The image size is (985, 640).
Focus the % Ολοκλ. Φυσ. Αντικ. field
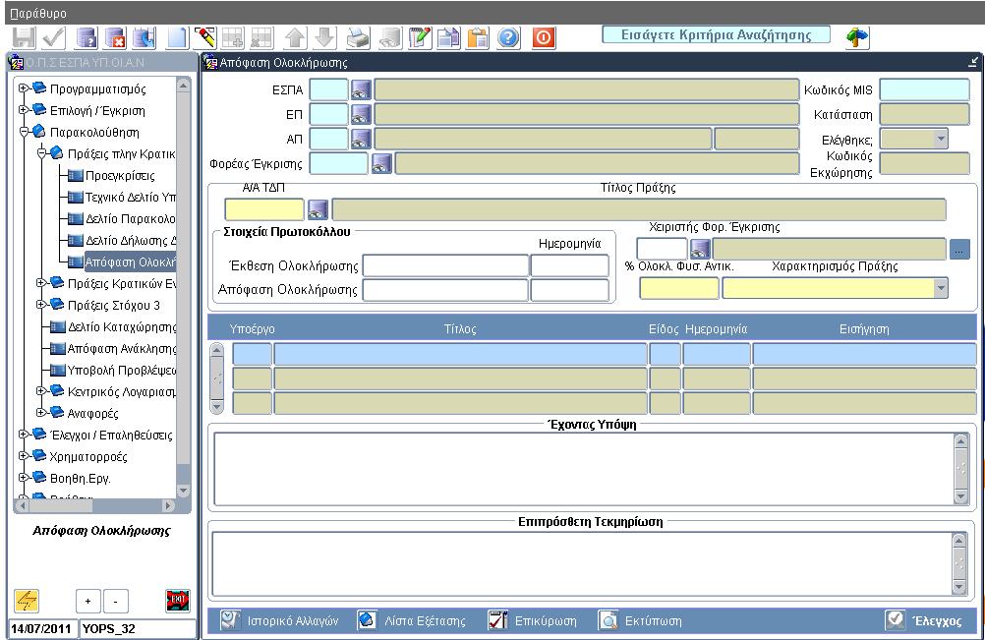[679, 288]
